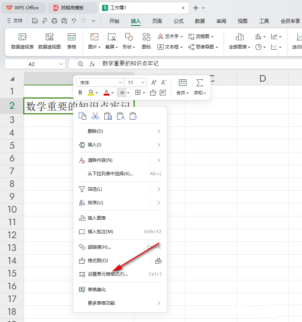Screen dimensions: 302x322
Task: Select 插入批注(M) in context menu
Action: [x=120, y=232]
